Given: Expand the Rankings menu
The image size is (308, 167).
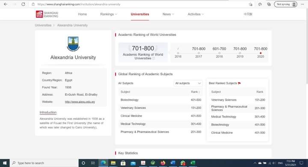Looking at the screenshot, I should [x=109, y=14].
